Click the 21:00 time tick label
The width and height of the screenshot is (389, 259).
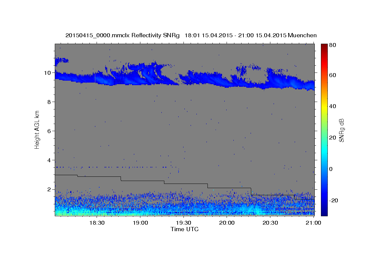pyautogui.click(x=314, y=223)
